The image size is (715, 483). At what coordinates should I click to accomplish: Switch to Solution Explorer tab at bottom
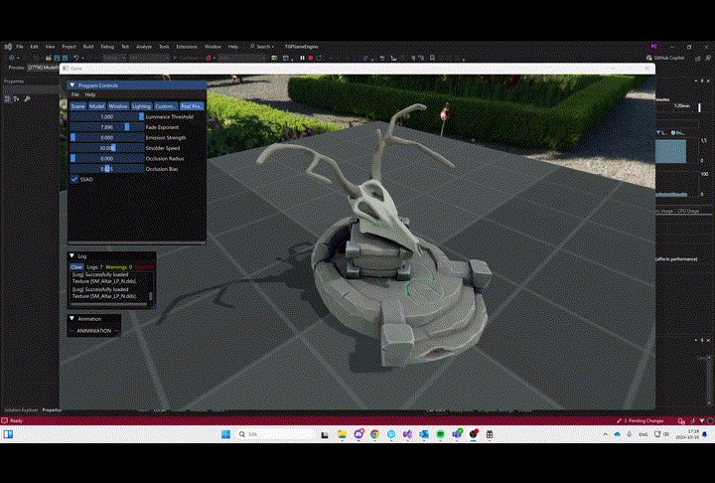[x=21, y=410]
